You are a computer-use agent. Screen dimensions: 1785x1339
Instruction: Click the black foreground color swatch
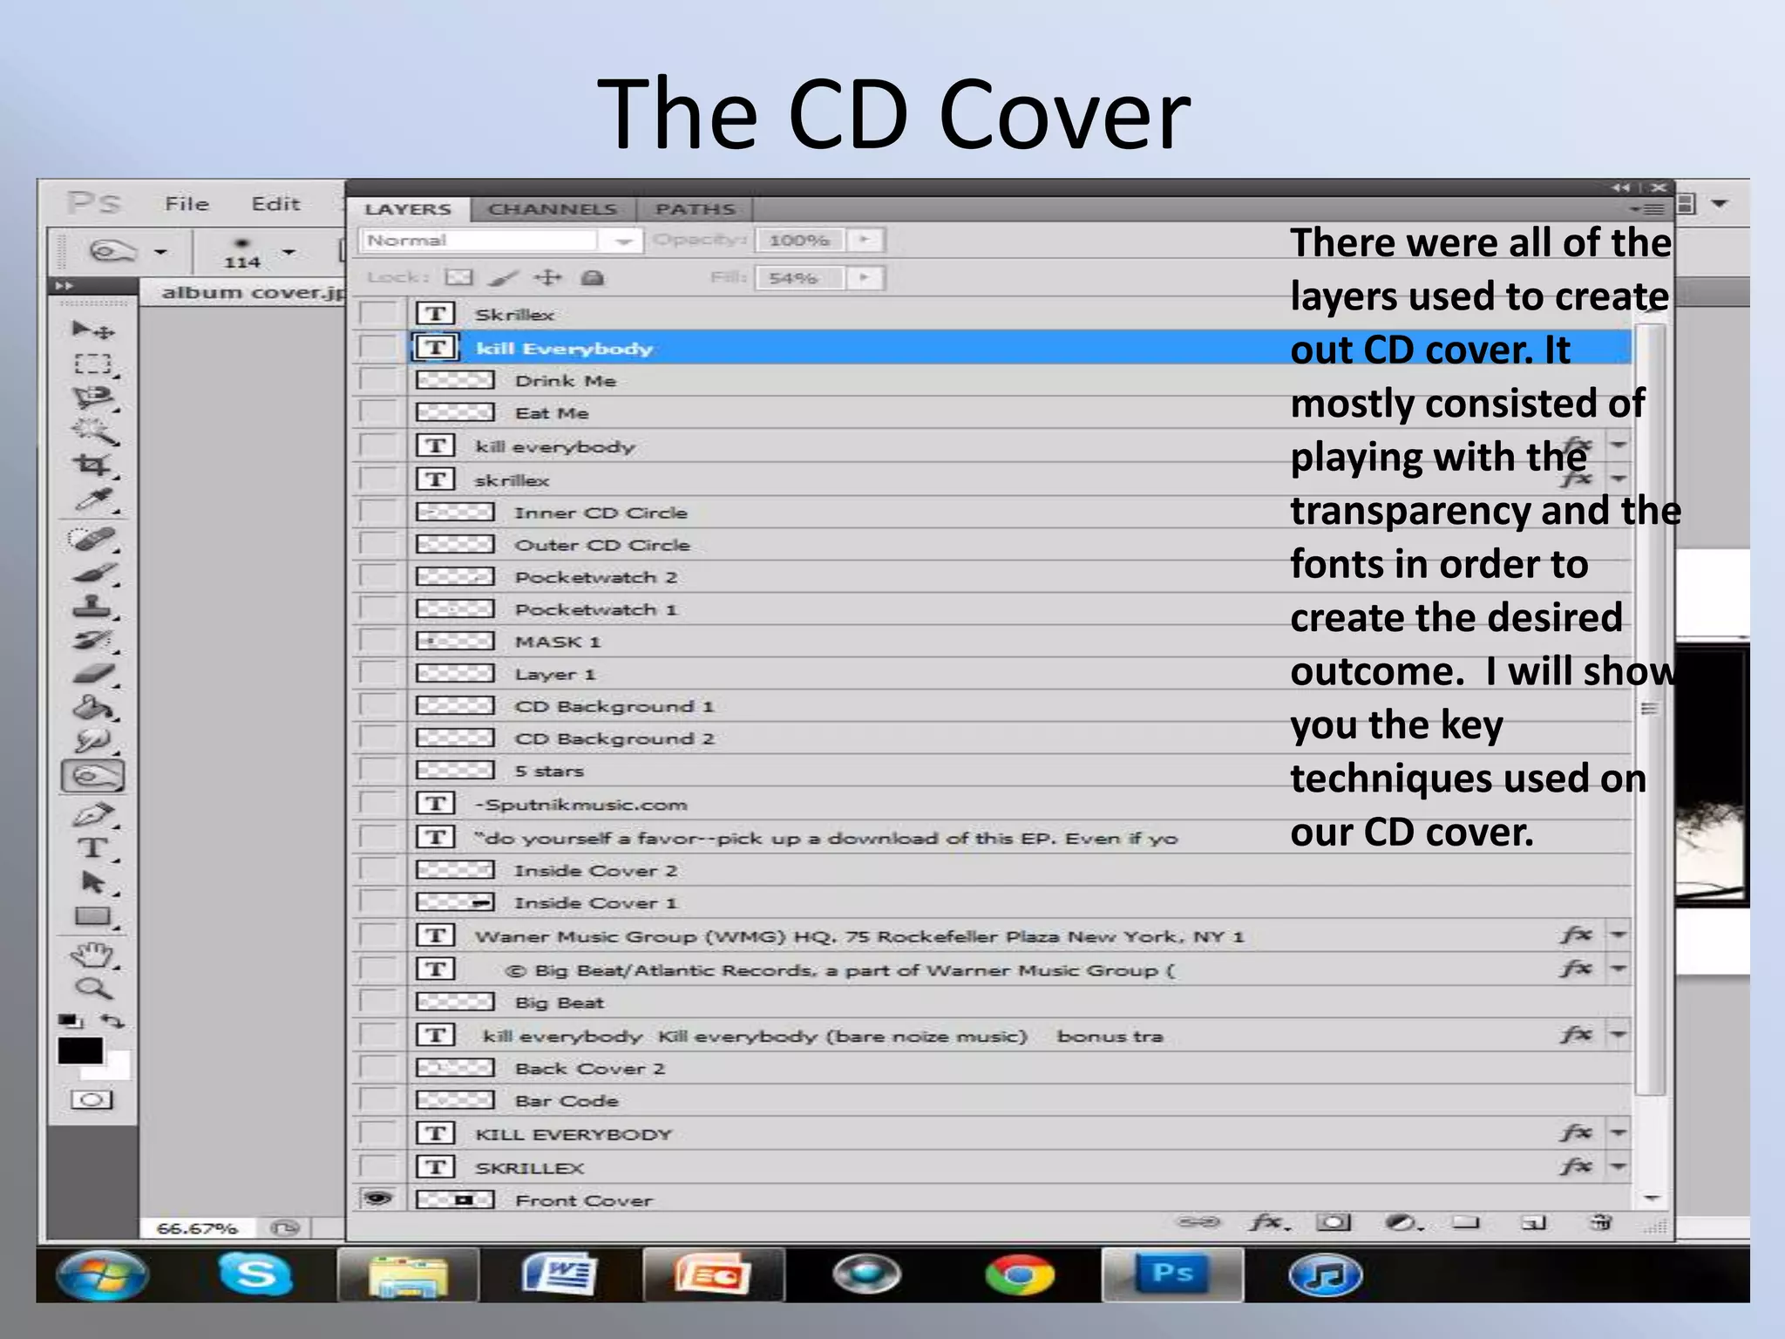pyautogui.click(x=79, y=1050)
